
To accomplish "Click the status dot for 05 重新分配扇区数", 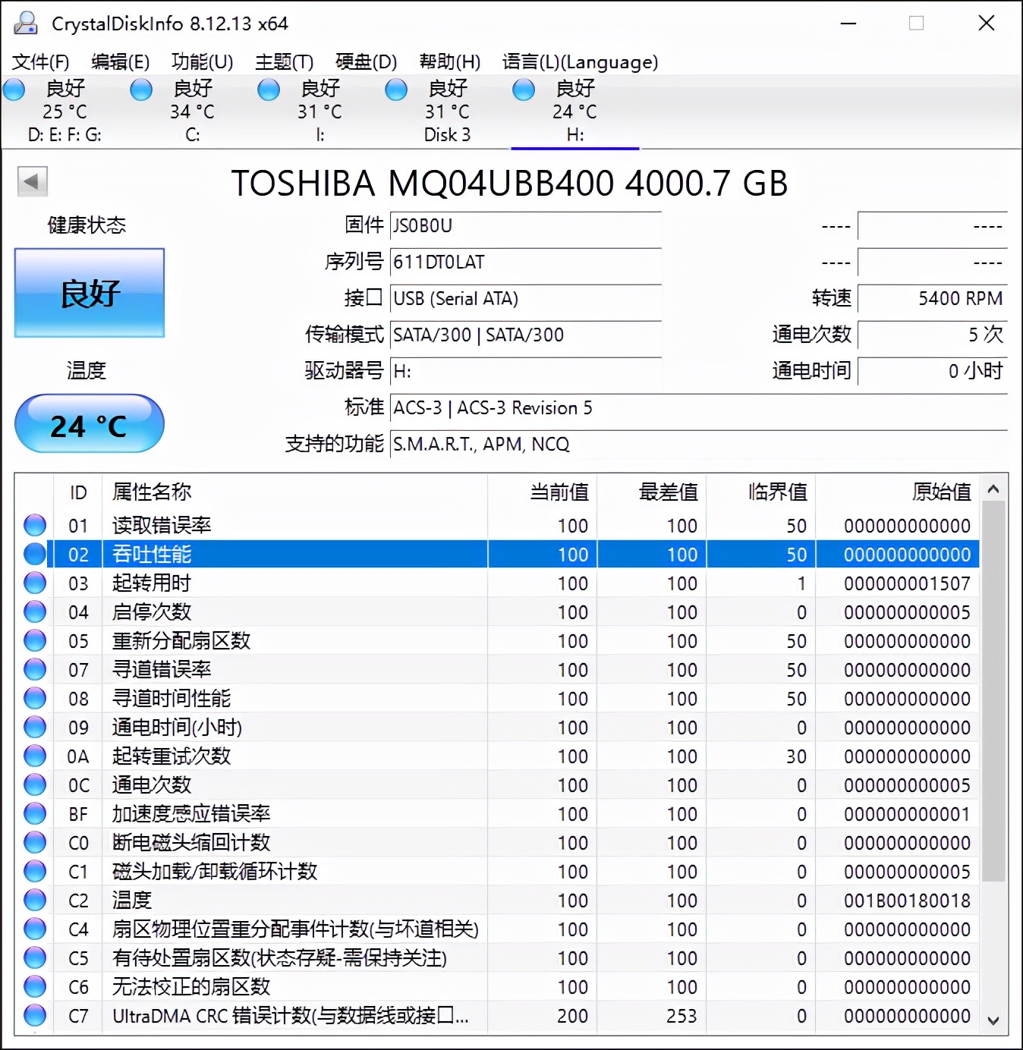I will 34,640.
